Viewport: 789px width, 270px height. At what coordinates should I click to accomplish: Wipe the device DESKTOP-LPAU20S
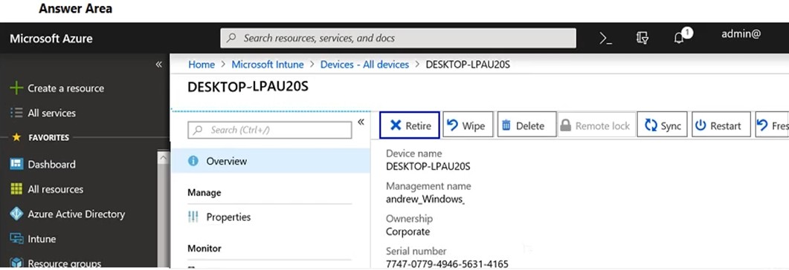(466, 125)
